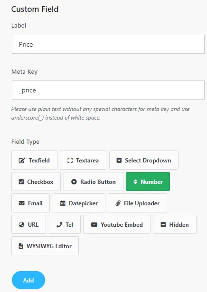Pick the Select Dropdown caret icon
This screenshot has height=292, width=207.
(119, 161)
